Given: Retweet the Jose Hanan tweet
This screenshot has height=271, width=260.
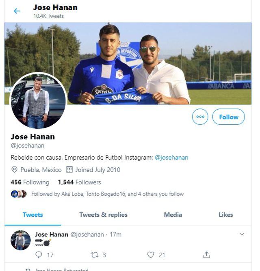Looking at the screenshot, I should click(94, 255).
